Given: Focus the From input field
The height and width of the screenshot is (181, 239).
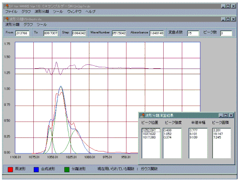Looking at the screenshot, I should pos(22,33).
